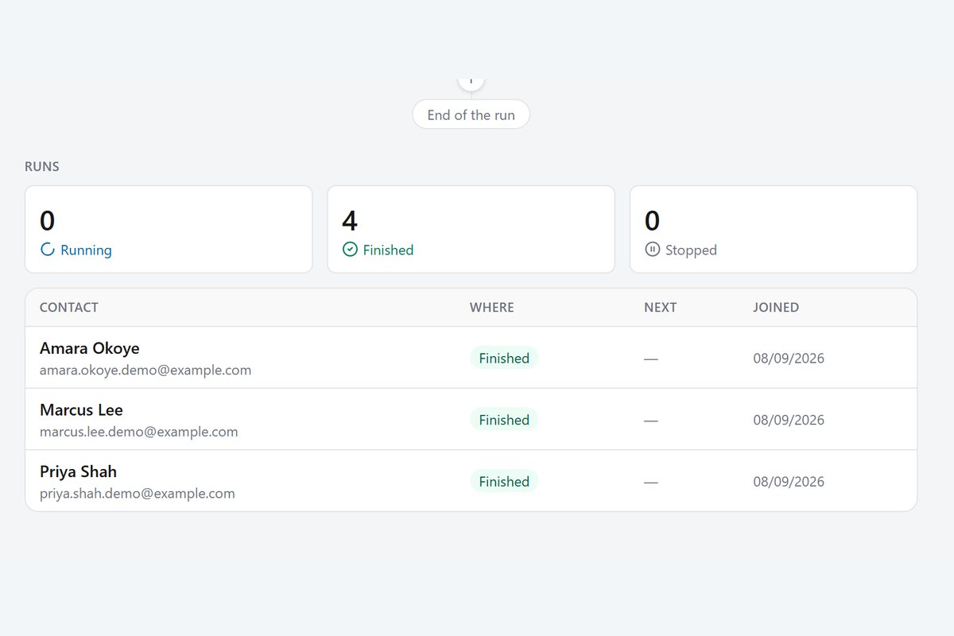Click the JOINED column header
Viewport: 954px width, 636px height.
click(776, 307)
